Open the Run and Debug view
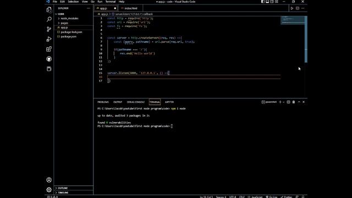The height and width of the screenshot is (198, 352). coord(49,39)
